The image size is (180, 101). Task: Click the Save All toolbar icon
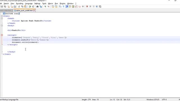5,6
